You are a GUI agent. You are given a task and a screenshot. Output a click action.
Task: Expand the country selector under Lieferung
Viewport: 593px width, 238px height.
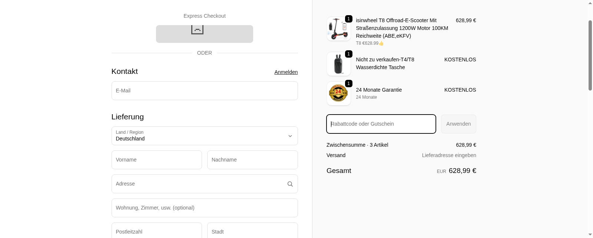click(205, 136)
